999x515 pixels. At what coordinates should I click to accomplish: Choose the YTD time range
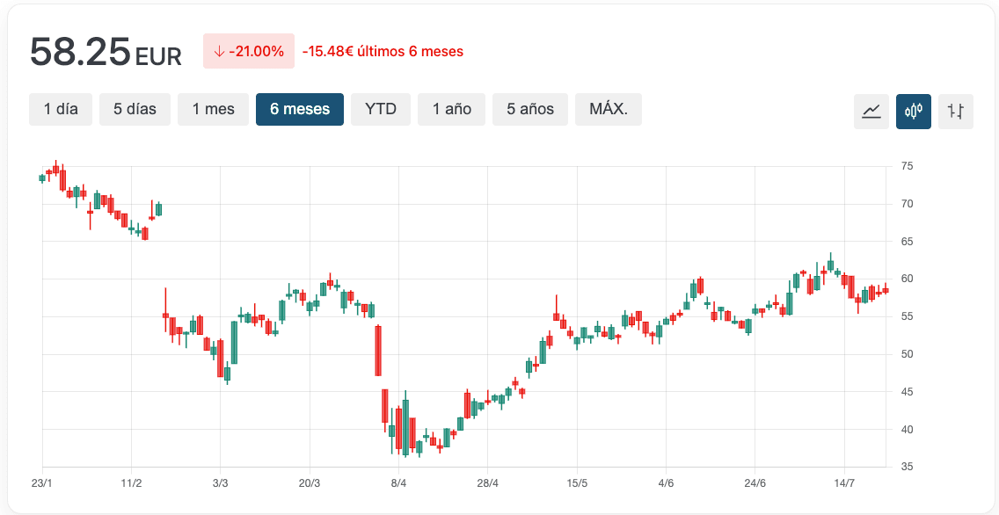[x=381, y=109]
